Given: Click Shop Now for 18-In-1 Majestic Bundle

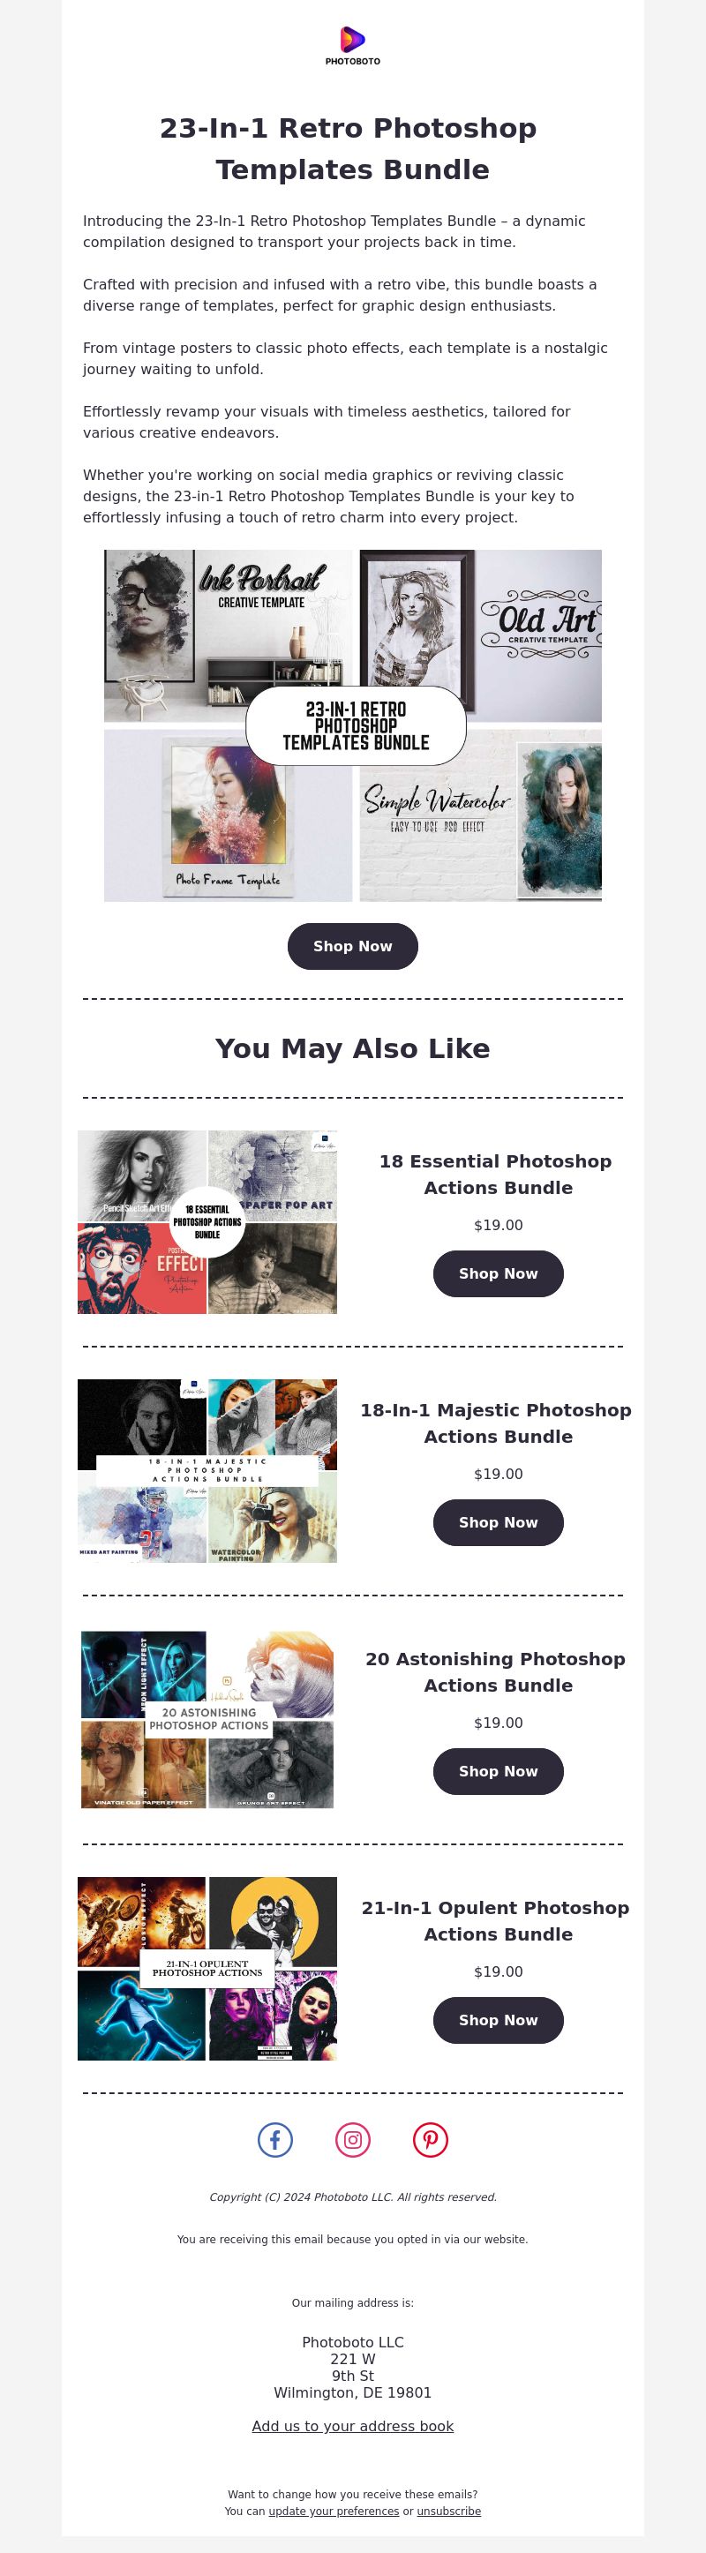Looking at the screenshot, I should coord(498,1522).
